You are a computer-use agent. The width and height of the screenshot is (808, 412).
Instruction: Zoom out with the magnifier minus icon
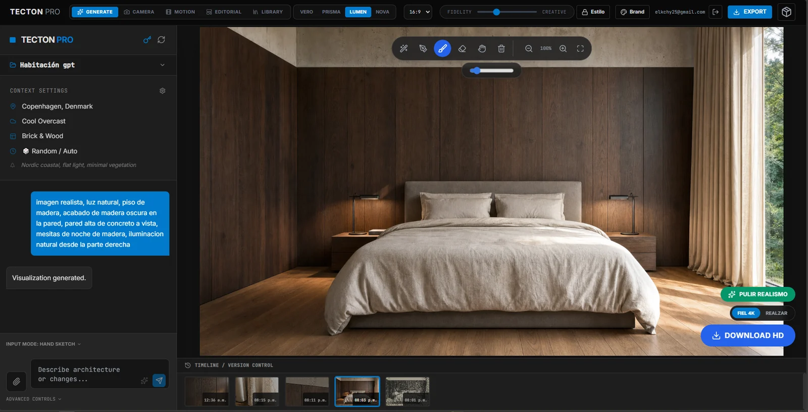coord(529,48)
